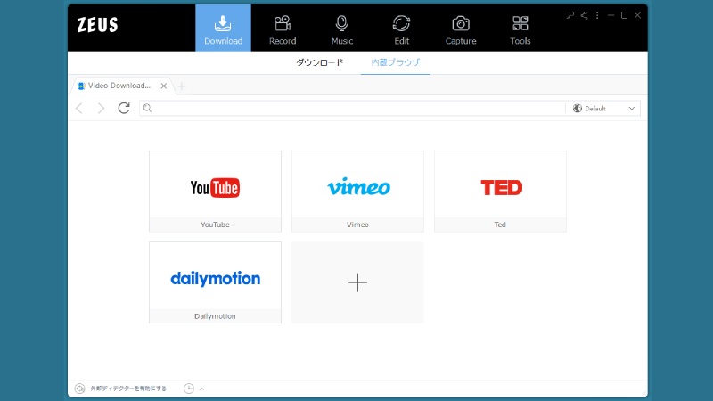This screenshot has width=713, height=401.
Task: Switch to the Music module
Action: (342, 29)
